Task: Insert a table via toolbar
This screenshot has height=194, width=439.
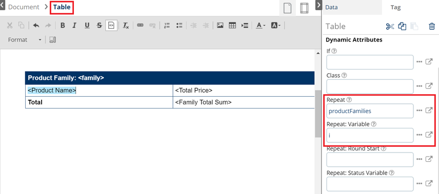Action: click(x=233, y=26)
